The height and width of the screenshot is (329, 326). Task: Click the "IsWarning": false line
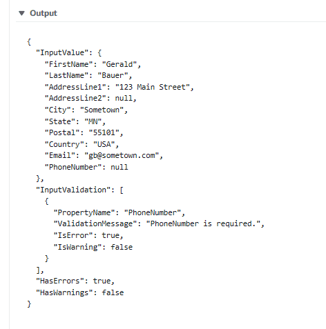[x=93, y=247]
